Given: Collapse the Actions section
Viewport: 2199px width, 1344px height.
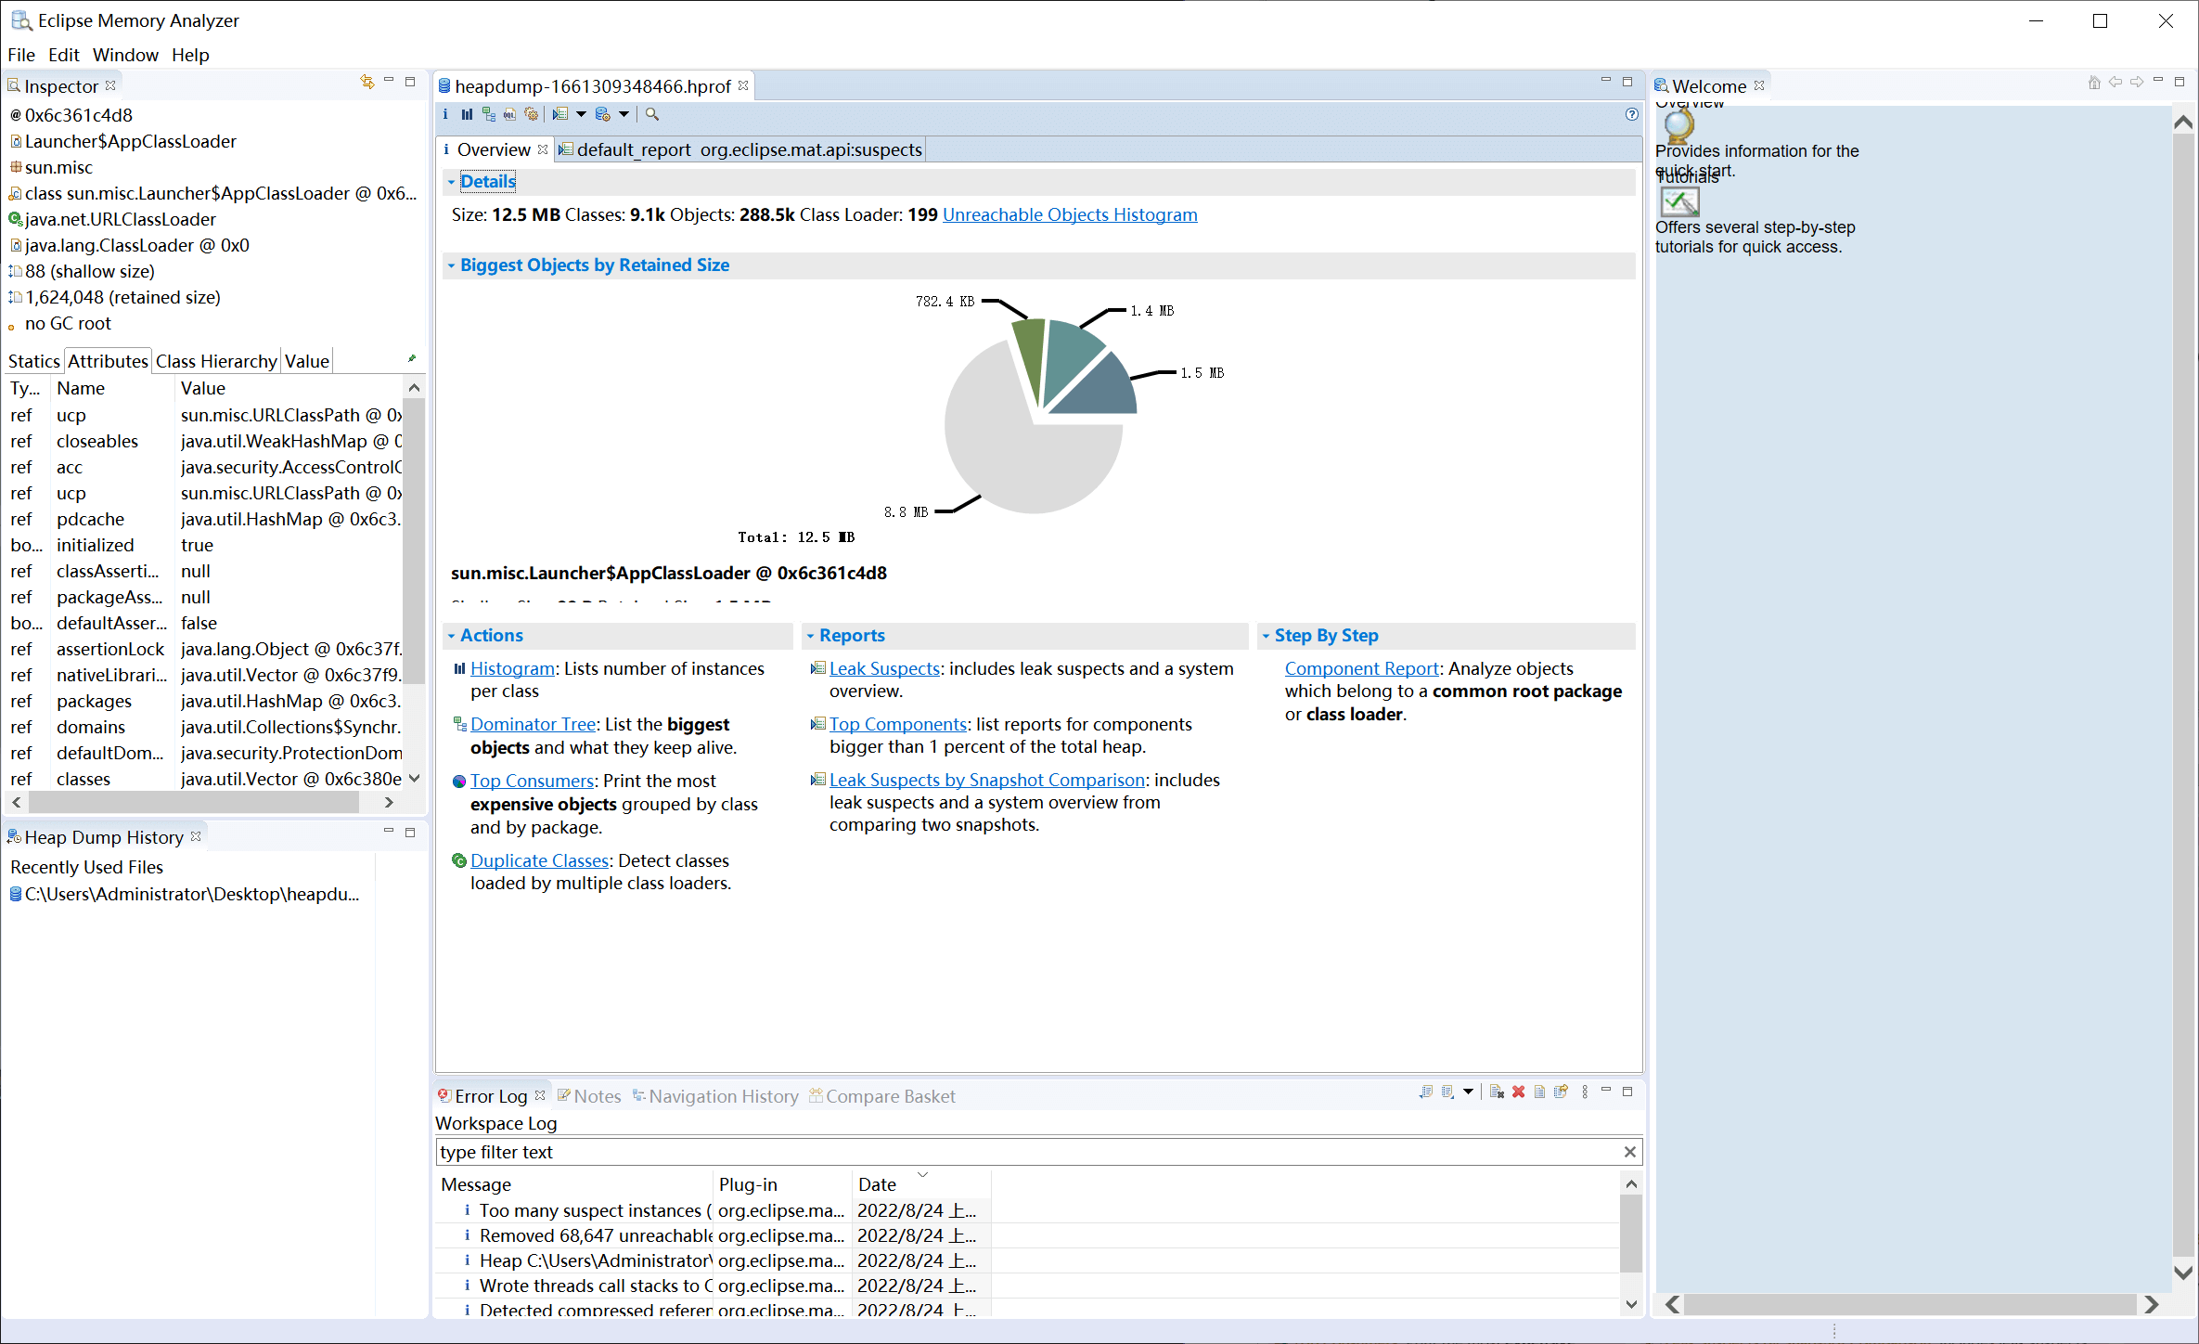Looking at the screenshot, I should coord(452,636).
